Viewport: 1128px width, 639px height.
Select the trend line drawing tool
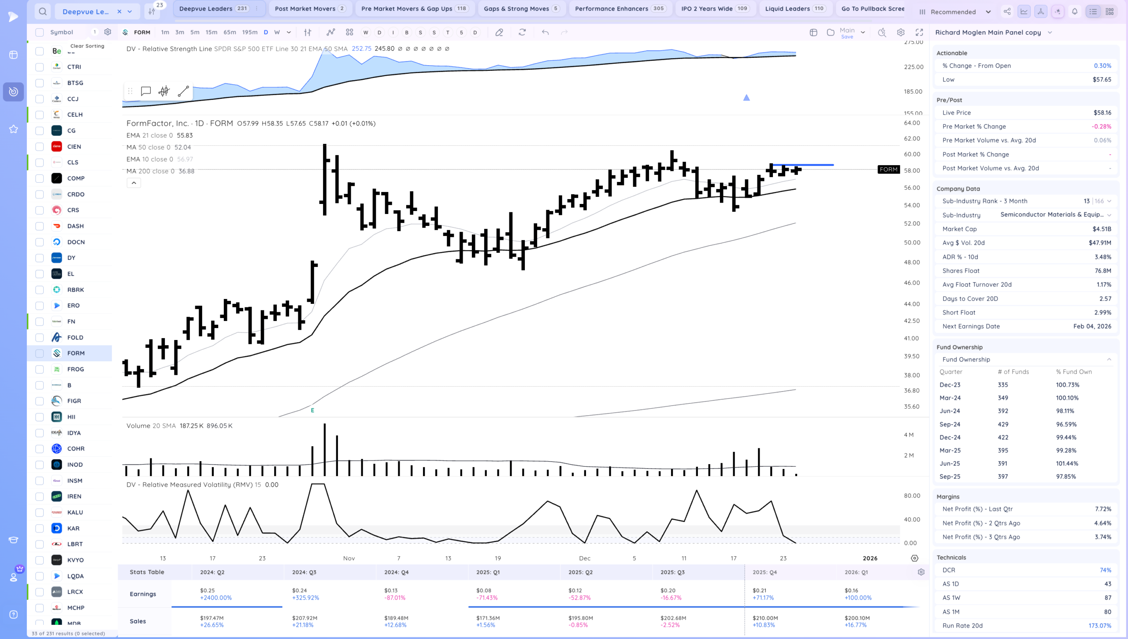tap(183, 91)
